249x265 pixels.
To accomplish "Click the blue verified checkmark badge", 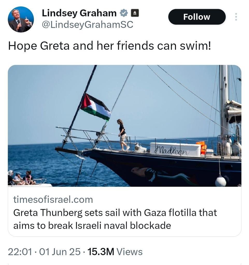I will [x=123, y=13].
